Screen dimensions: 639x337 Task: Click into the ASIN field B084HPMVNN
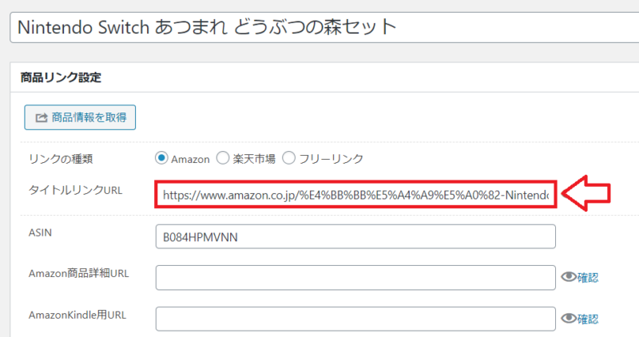pos(355,236)
